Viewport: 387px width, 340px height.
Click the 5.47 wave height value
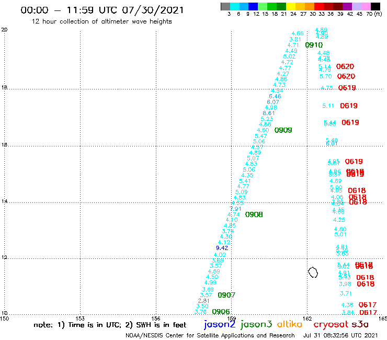(261, 136)
